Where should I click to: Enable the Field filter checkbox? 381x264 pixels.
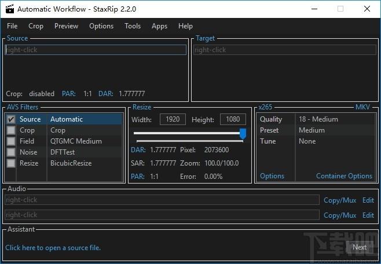coord(11,141)
